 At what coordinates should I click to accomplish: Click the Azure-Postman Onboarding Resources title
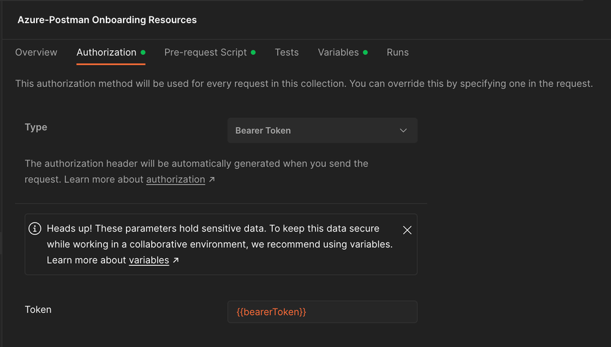(107, 20)
